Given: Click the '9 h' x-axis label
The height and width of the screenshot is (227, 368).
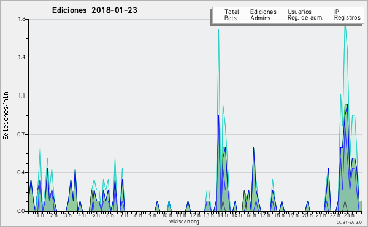Looking at the screenshot, I should click(x=152, y=215).
